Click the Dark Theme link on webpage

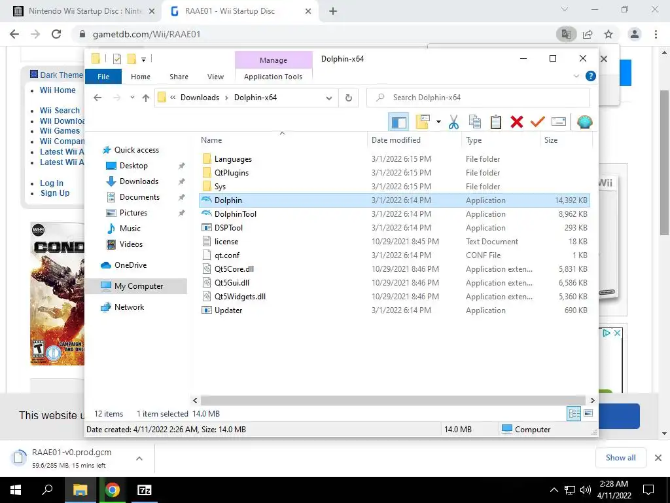(61, 75)
